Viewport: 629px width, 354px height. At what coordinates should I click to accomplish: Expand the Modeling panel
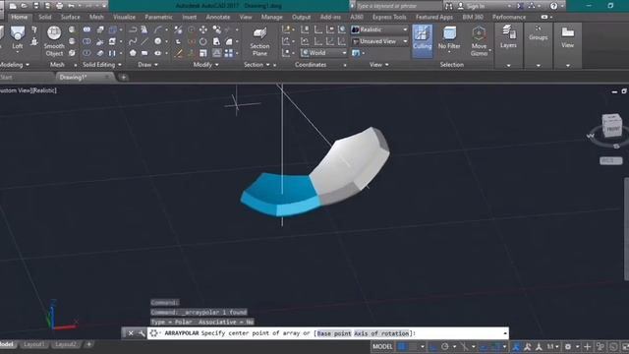pyautogui.click(x=15, y=65)
